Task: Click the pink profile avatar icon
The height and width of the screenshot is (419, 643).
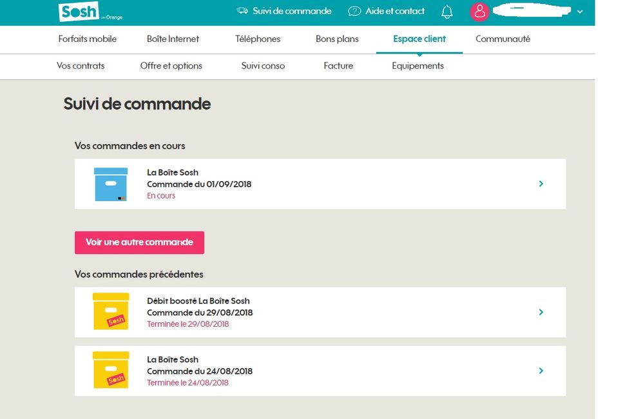Action: point(479,12)
